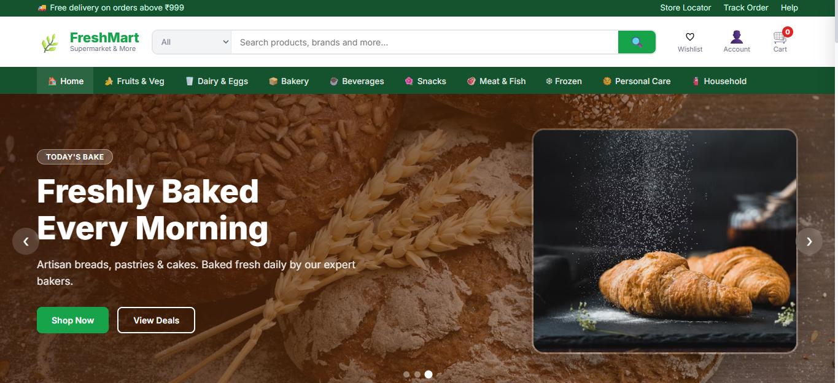Click the candy icon beside Snacks
Screen dimensions: 838x383
click(409, 81)
